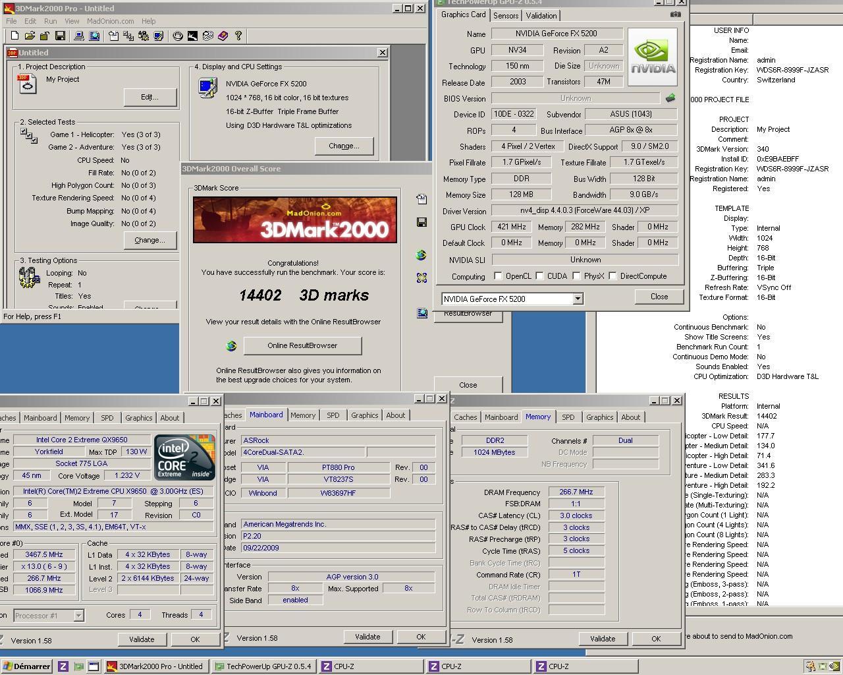This screenshot has width=843, height=675.
Task: Click the GPU-Z camera screenshot icon
Action: (676, 14)
